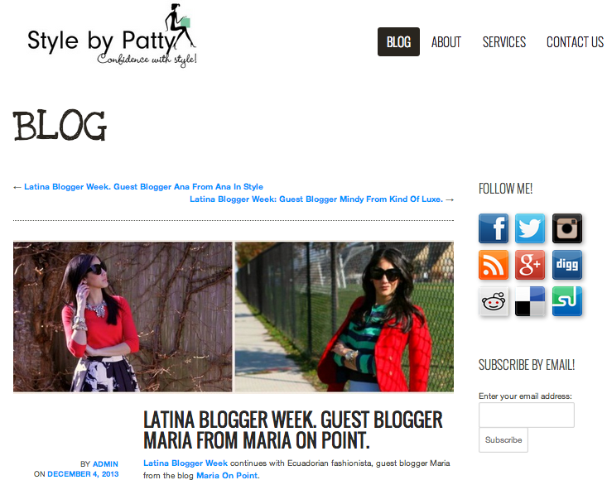The image size is (607, 480).
Task: Share via the Digg icon
Action: point(567,265)
